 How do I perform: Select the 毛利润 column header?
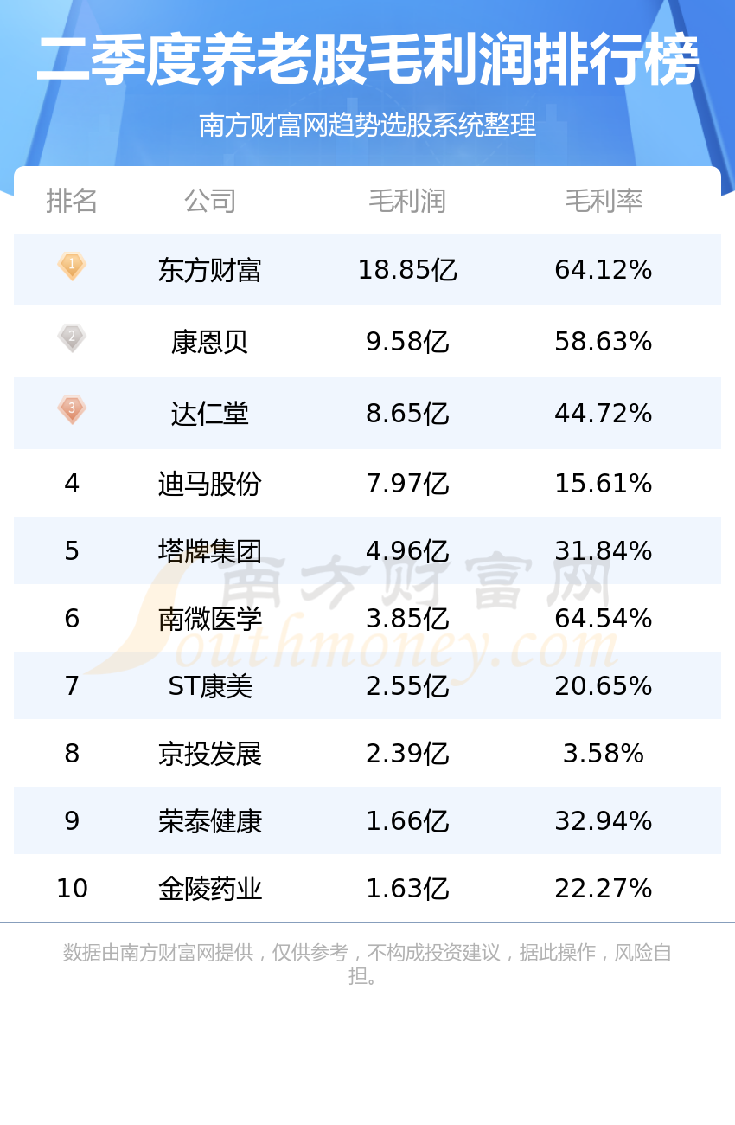(x=407, y=201)
